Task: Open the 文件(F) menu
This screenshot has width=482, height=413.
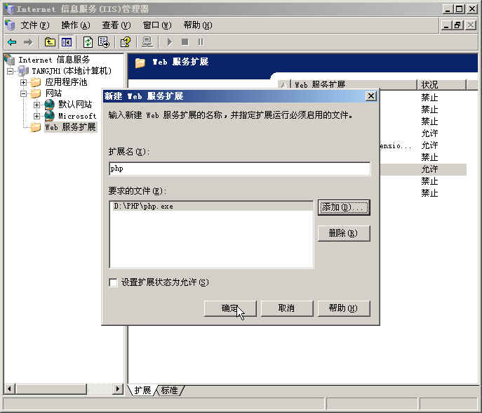Action: tap(35, 25)
